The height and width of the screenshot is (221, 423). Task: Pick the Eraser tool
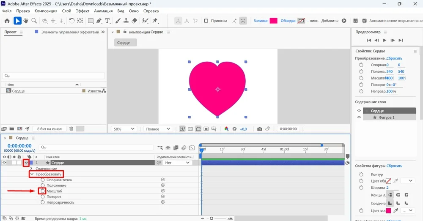[x=135, y=21]
